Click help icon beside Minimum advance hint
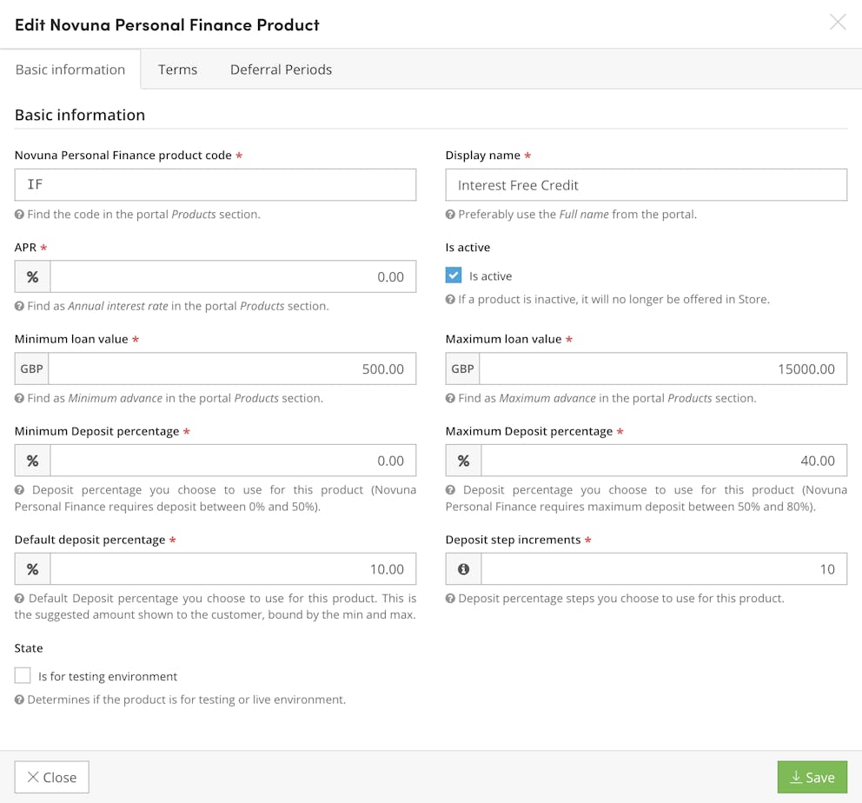The height and width of the screenshot is (803, 862). (x=19, y=398)
